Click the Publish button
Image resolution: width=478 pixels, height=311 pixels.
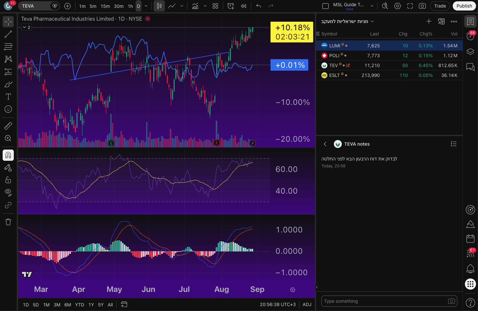coord(464,6)
